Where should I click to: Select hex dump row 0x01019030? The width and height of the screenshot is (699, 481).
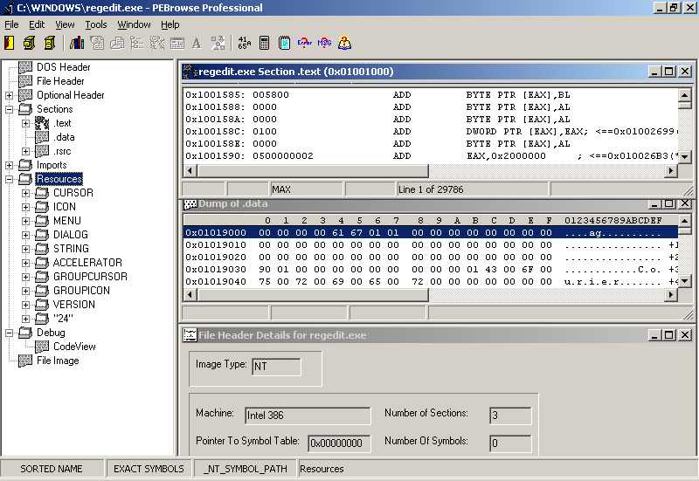[x=431, y=270]
